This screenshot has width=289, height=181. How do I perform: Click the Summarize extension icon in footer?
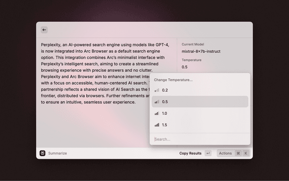coord(42,153)
